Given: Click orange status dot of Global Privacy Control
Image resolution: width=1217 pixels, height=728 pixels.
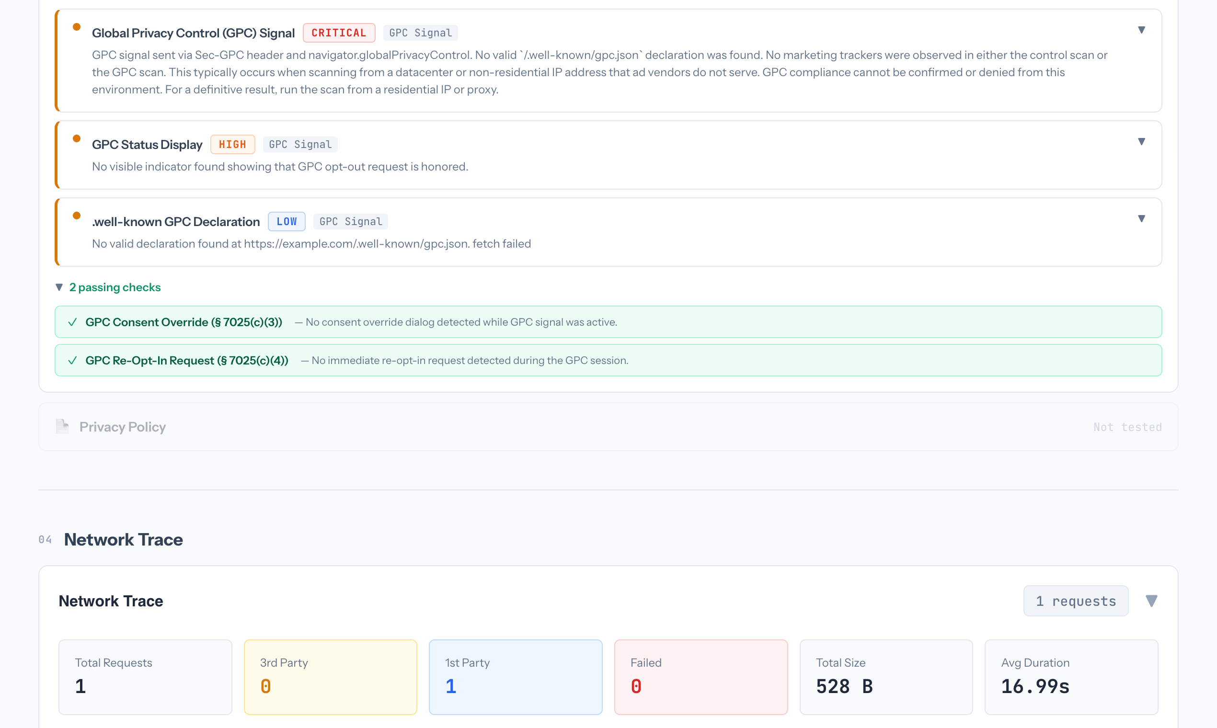Looking at the screenshot, I should (77, 27).
